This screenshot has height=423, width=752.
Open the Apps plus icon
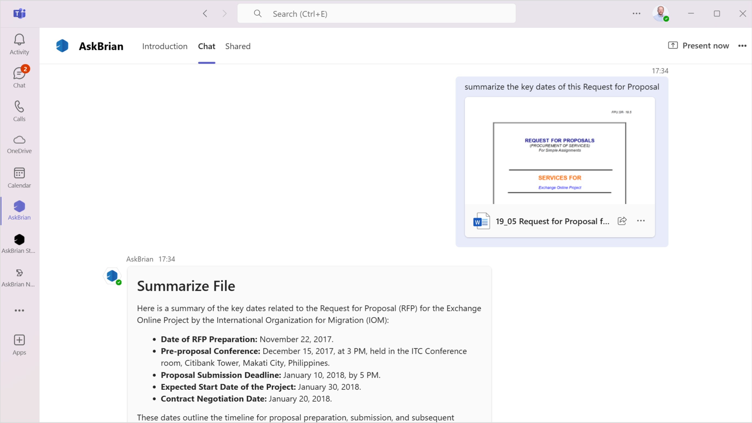[x=19, y=345]
